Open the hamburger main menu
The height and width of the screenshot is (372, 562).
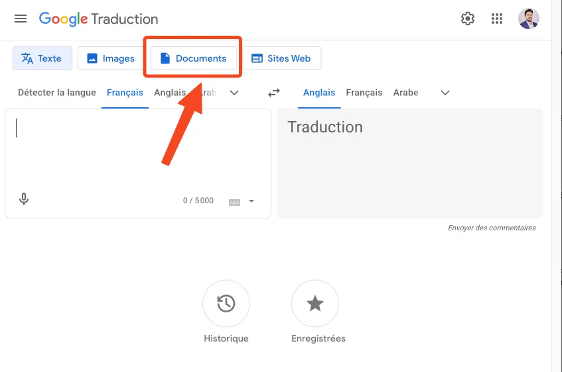21,19
